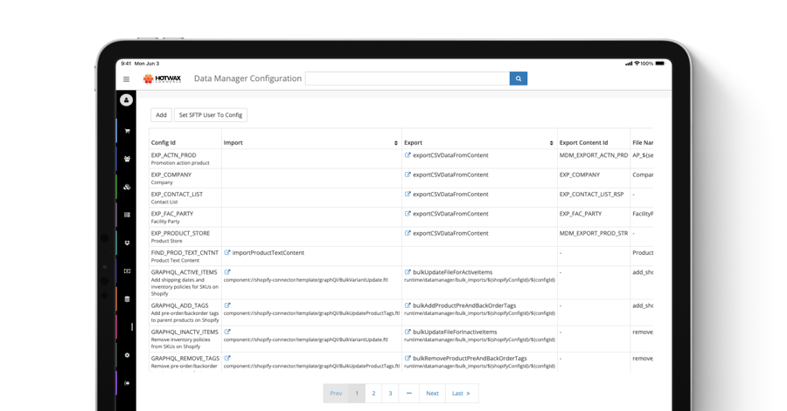Open the people group sidebar icon
Screen dimensions: 787x411
pos(127,159)
